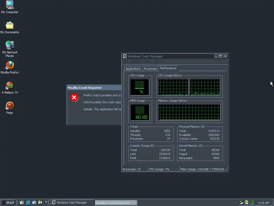Click System Cache value 428120
274x206 pixels.
point(215,139)
